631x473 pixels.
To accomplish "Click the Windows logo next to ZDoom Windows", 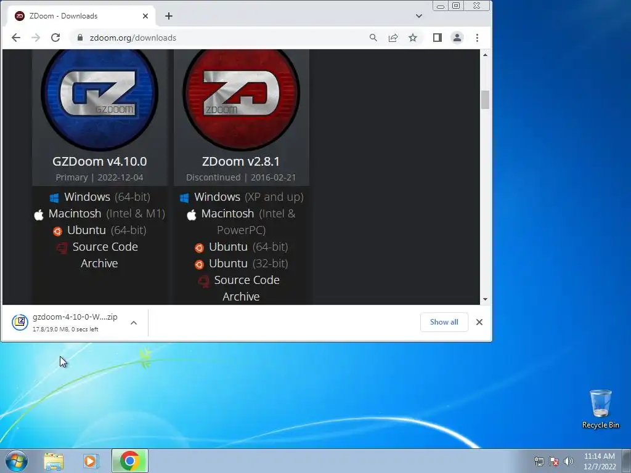I will click(184, 198).
